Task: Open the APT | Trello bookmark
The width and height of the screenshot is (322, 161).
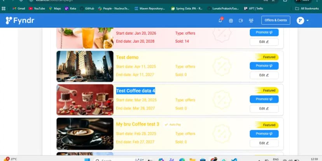Action: (x=254, y=9)
